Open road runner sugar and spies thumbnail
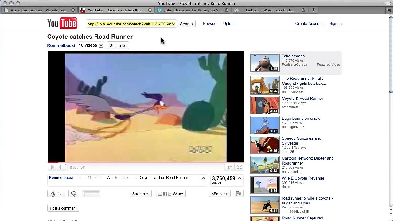The height and width of the screenshot is (221, 393). 265,205
